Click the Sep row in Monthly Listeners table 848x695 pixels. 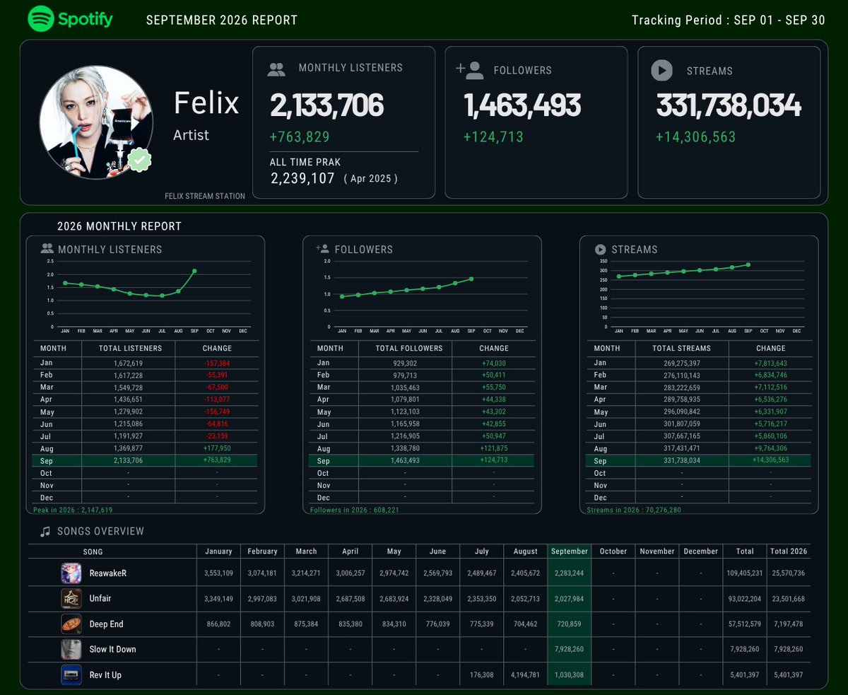click(145, 461)
